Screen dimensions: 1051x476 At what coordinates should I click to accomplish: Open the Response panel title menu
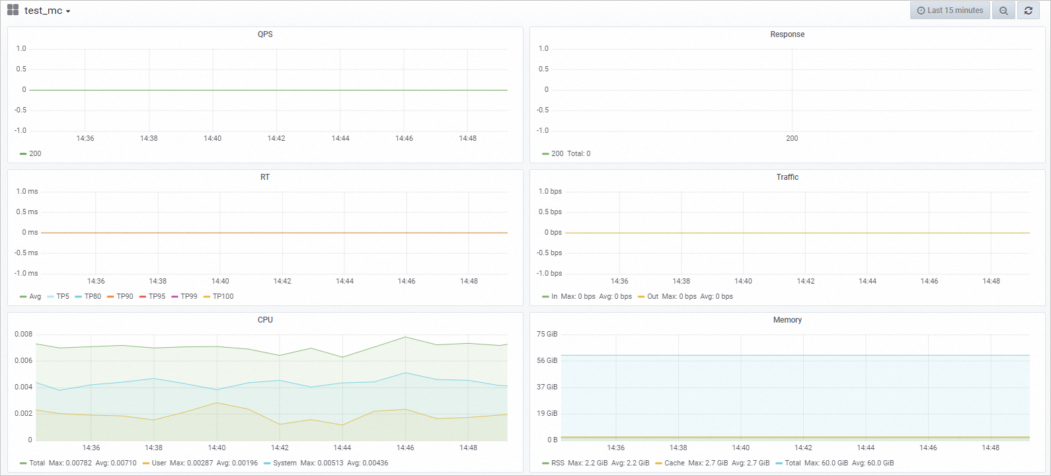tap(787, 34)
